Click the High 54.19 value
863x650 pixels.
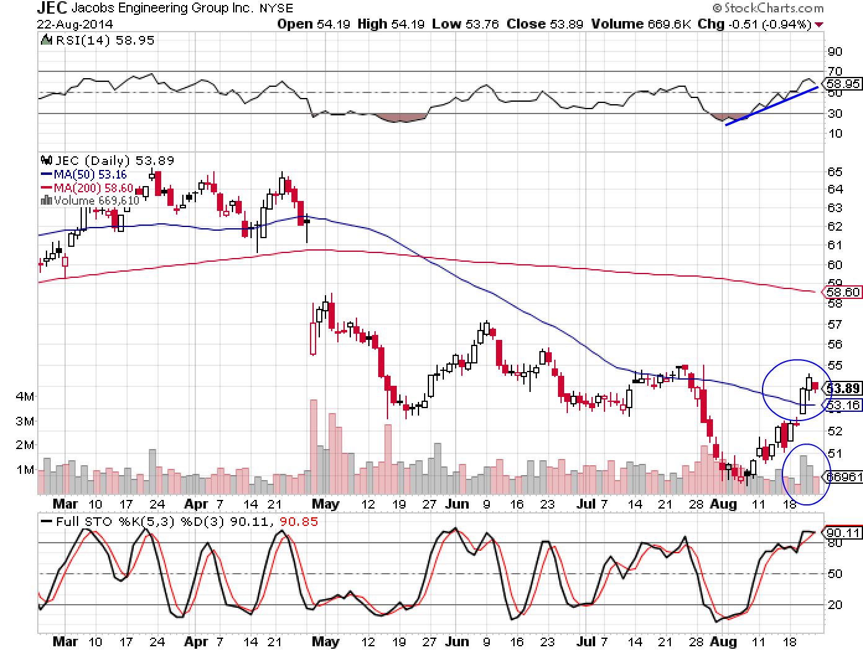tap(391, 24)
